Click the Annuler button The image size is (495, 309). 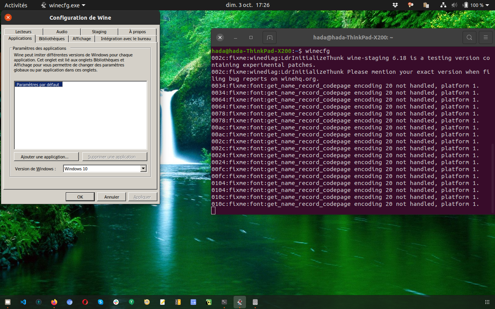pyautogui.click(x=112, y=197)
